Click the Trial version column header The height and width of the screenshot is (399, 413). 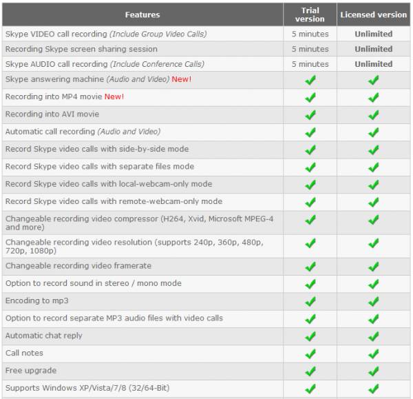coord(310,14)
